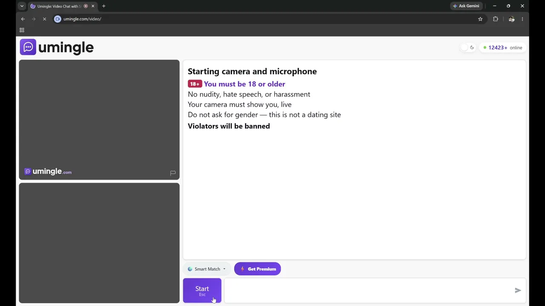Go back to previous page
Screen dimensions: 545x306
[23, 19]
